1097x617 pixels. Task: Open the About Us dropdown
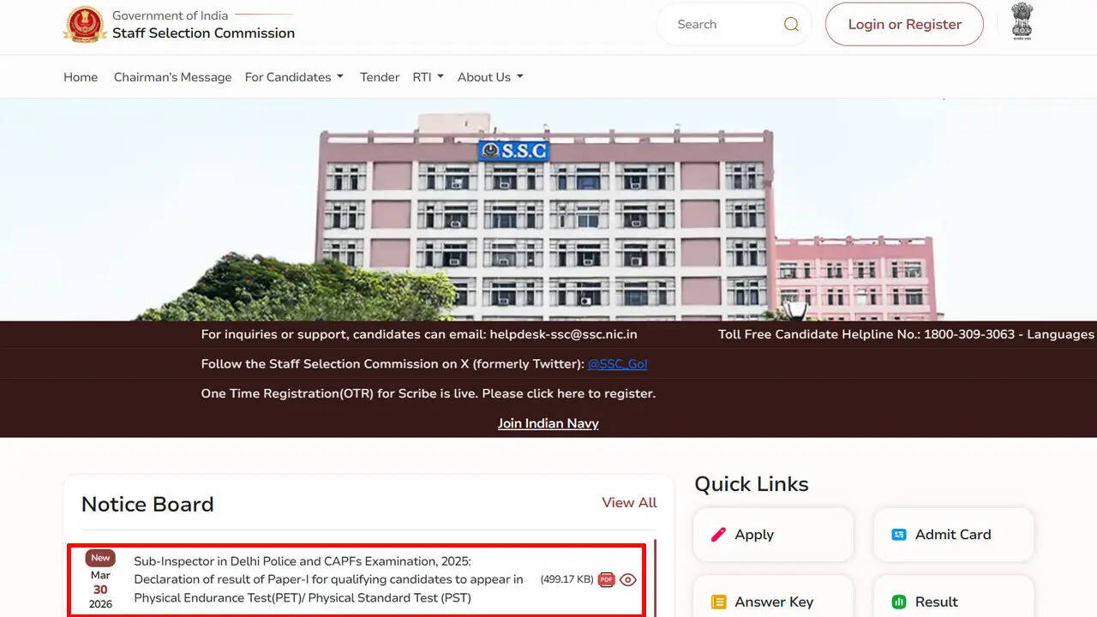point(489,76)
